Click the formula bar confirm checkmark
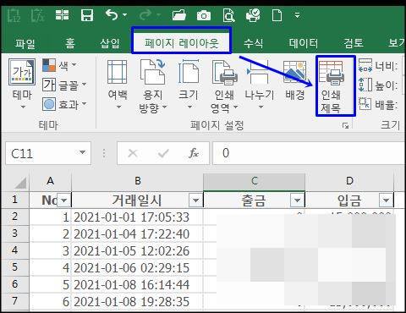 [x=163, y=153]
